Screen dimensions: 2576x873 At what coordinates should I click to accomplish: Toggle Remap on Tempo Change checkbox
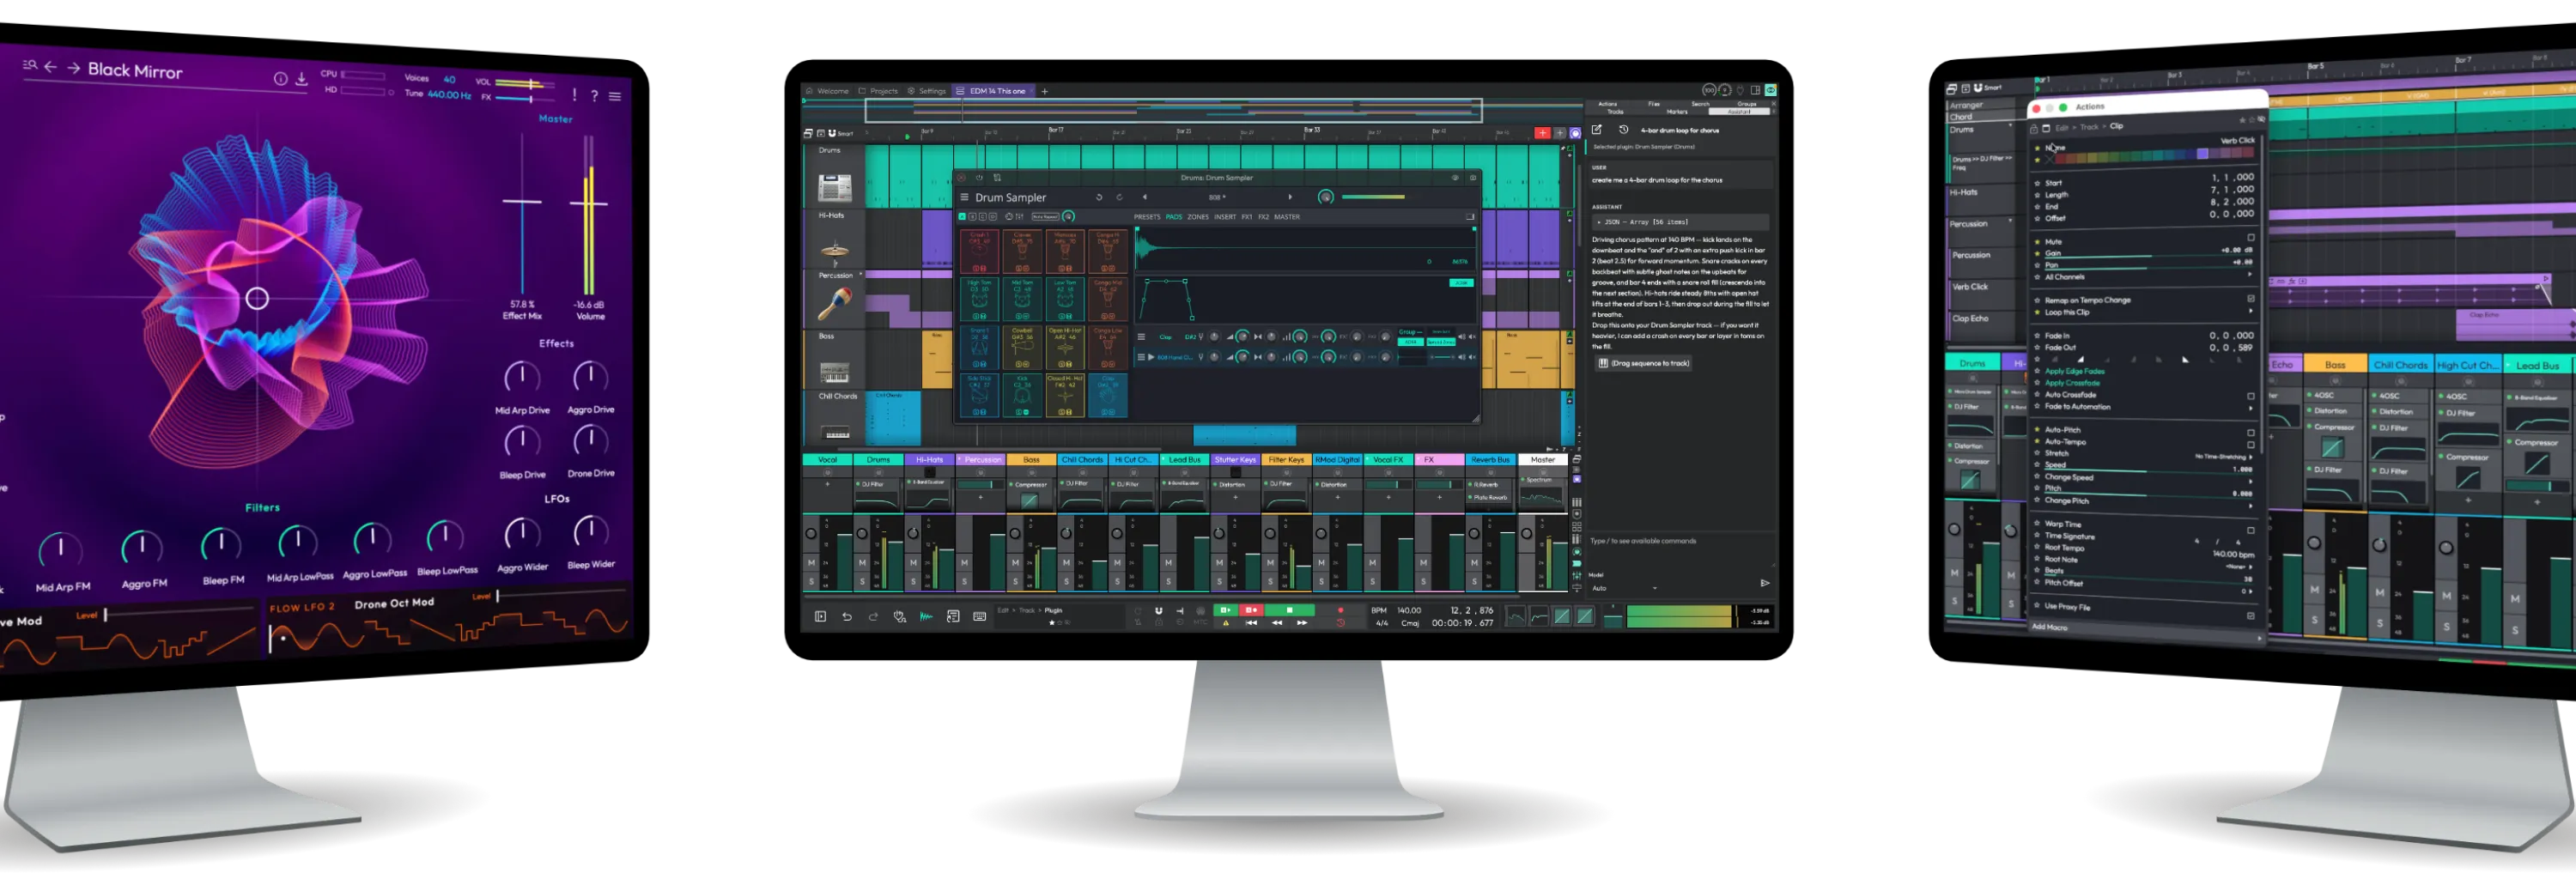(2251, 298)
